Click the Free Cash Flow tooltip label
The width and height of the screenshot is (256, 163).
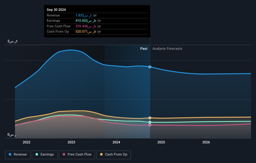click(59, 26)
